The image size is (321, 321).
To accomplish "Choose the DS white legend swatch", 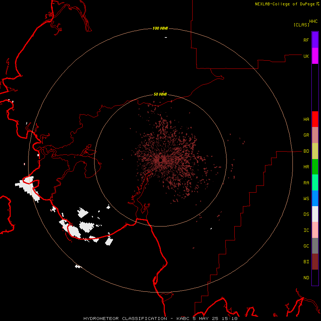I will coord(315,214).
